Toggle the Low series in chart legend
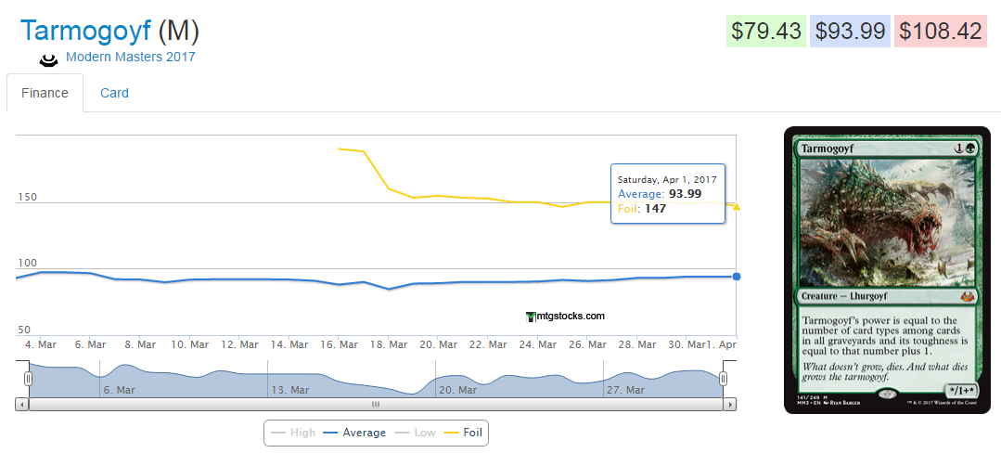The height and width of the screenshot is (453, 1001). (x=416, y=433)
